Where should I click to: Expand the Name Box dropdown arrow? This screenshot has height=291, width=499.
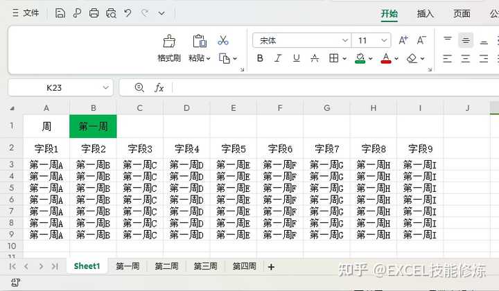point(106,87)
